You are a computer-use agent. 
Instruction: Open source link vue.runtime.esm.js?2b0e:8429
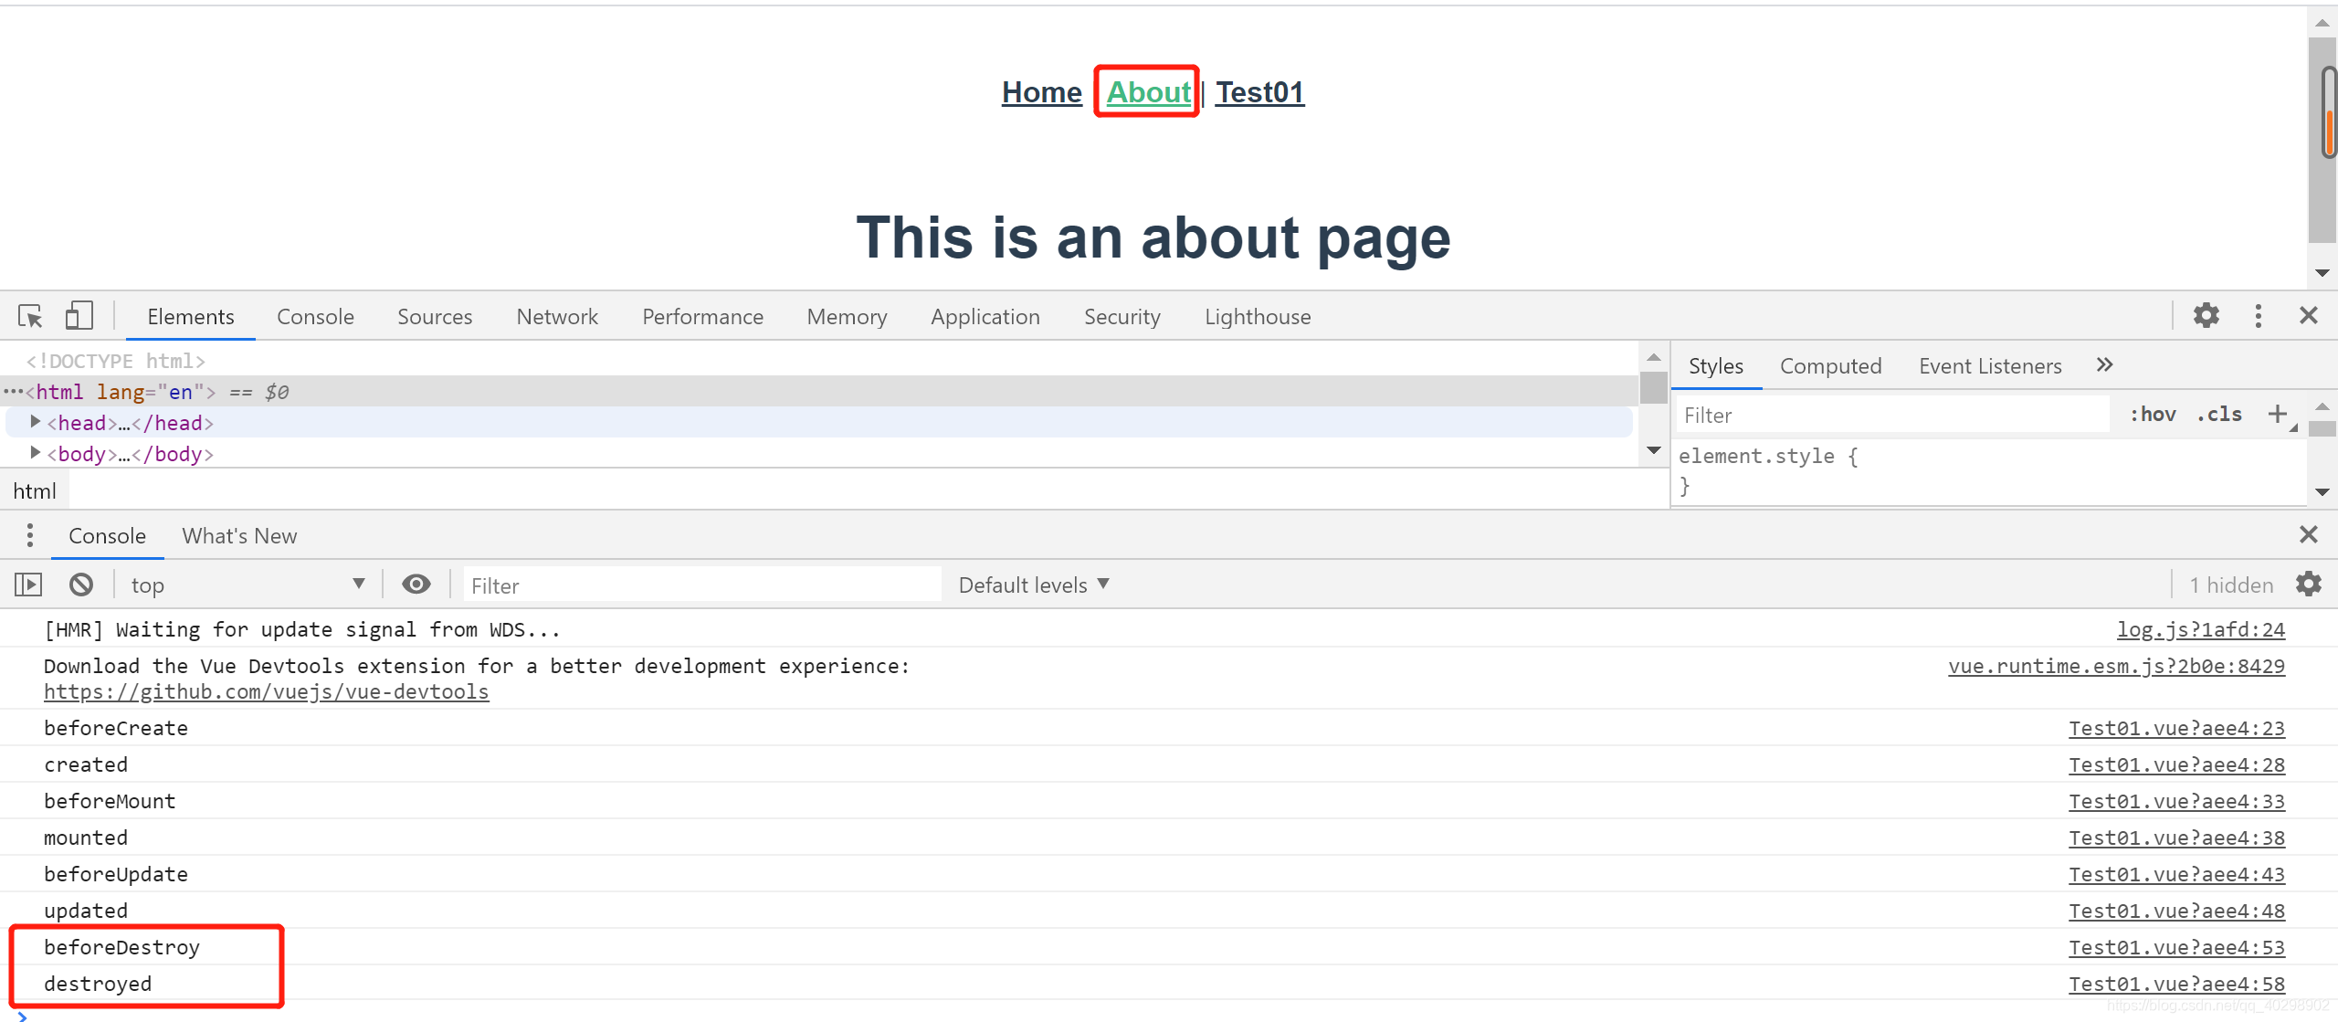pos(2116,666)
